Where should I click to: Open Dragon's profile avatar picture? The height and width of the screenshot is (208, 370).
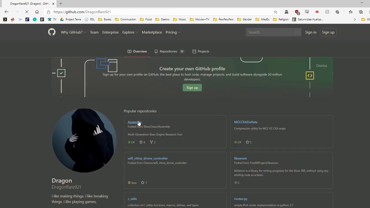(x=84, y=140)
